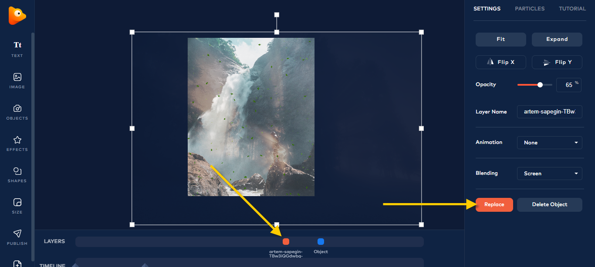This screenshot has height=267, width=595.
Task: Switch to the Particles tab
Action: pos(530,9)
